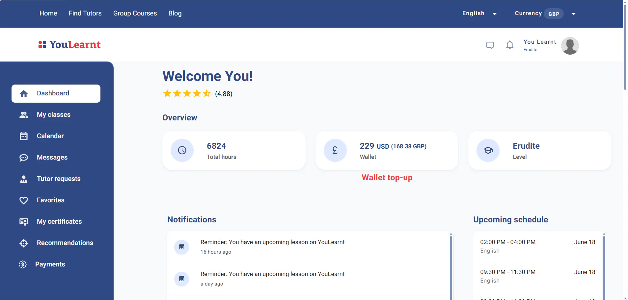Click the 6824 Total hours value
Image resolution: width=628 pixels, height=300 pixels.
[216, 146]
